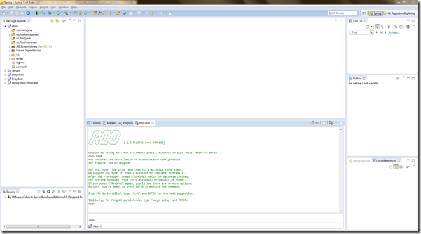Open the Navigate menu
Viewport: 421px width, 234px height.
coord(21,7)
